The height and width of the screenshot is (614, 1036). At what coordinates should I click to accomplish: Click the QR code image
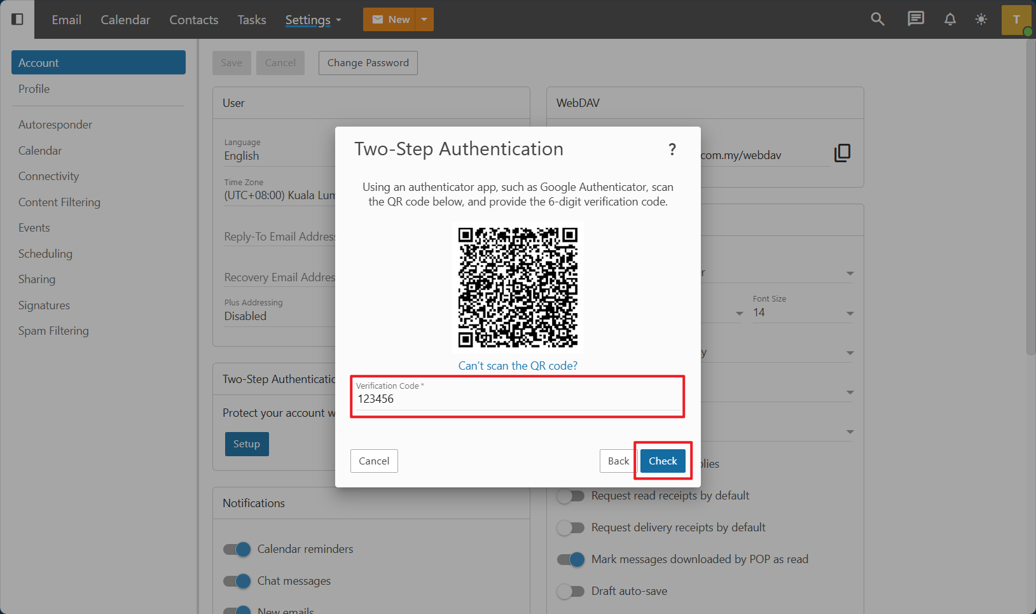click(518, 288)
